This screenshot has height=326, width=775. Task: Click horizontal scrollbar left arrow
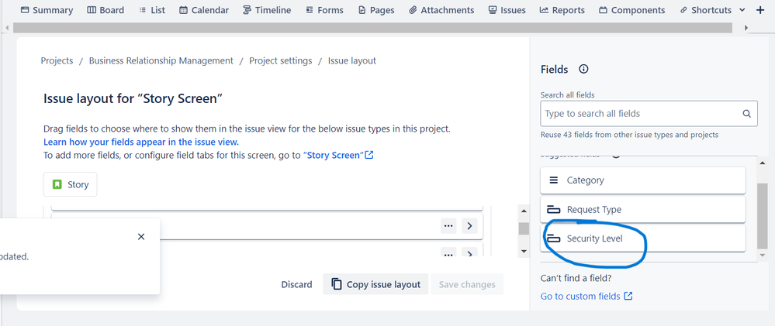[x=6, y=28]
